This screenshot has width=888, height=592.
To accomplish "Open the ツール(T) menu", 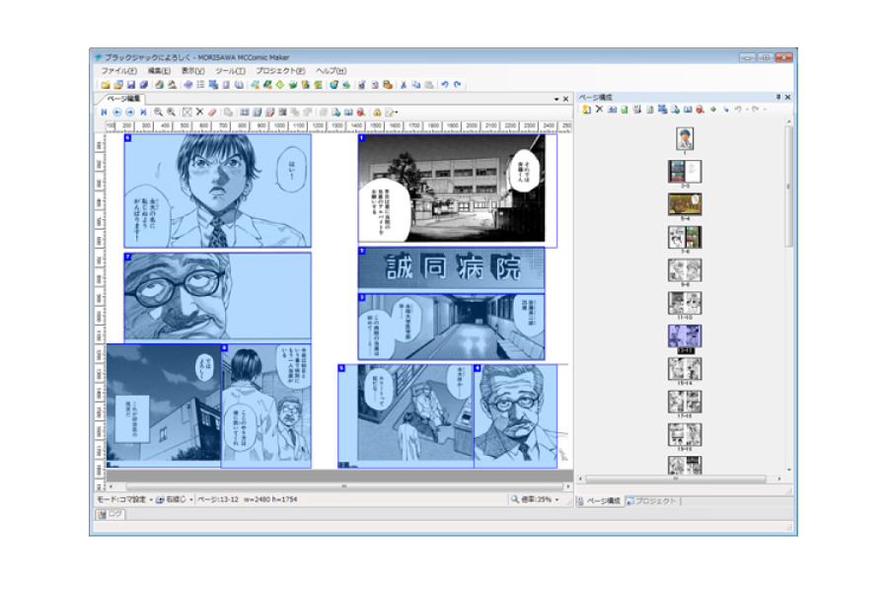I will coord(230,71).
